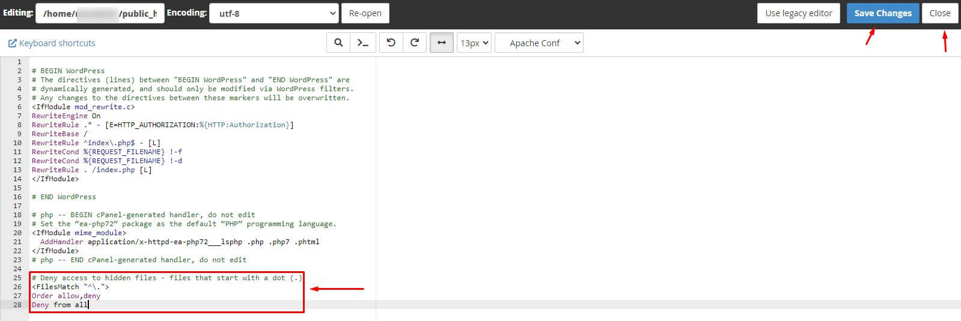The height and width of the screenshot is (321, 961).
Task: Open the Apache Conf syntax dropdown
Action: tap(538, 43)
